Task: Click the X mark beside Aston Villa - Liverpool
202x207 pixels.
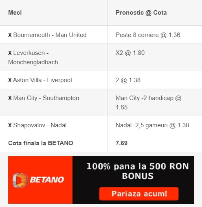Action: [x=10, y=80]
